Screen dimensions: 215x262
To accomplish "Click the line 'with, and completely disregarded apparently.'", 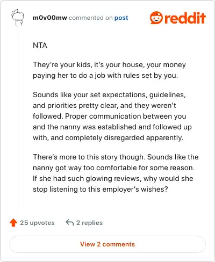I will click(108, 137).
